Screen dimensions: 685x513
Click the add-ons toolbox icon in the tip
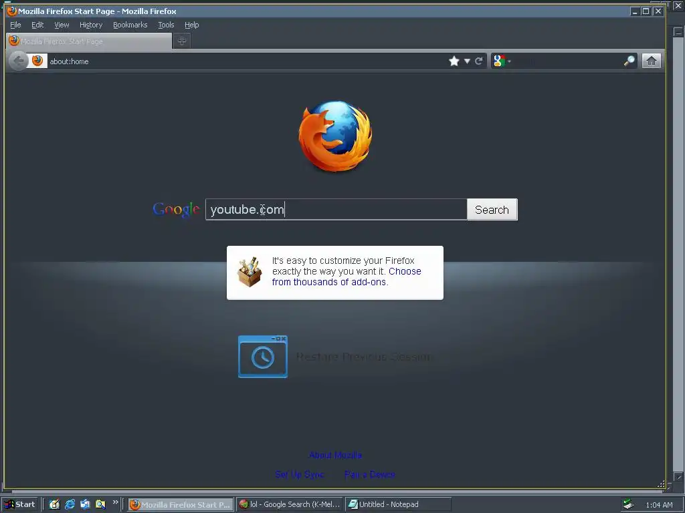point(250,273)
